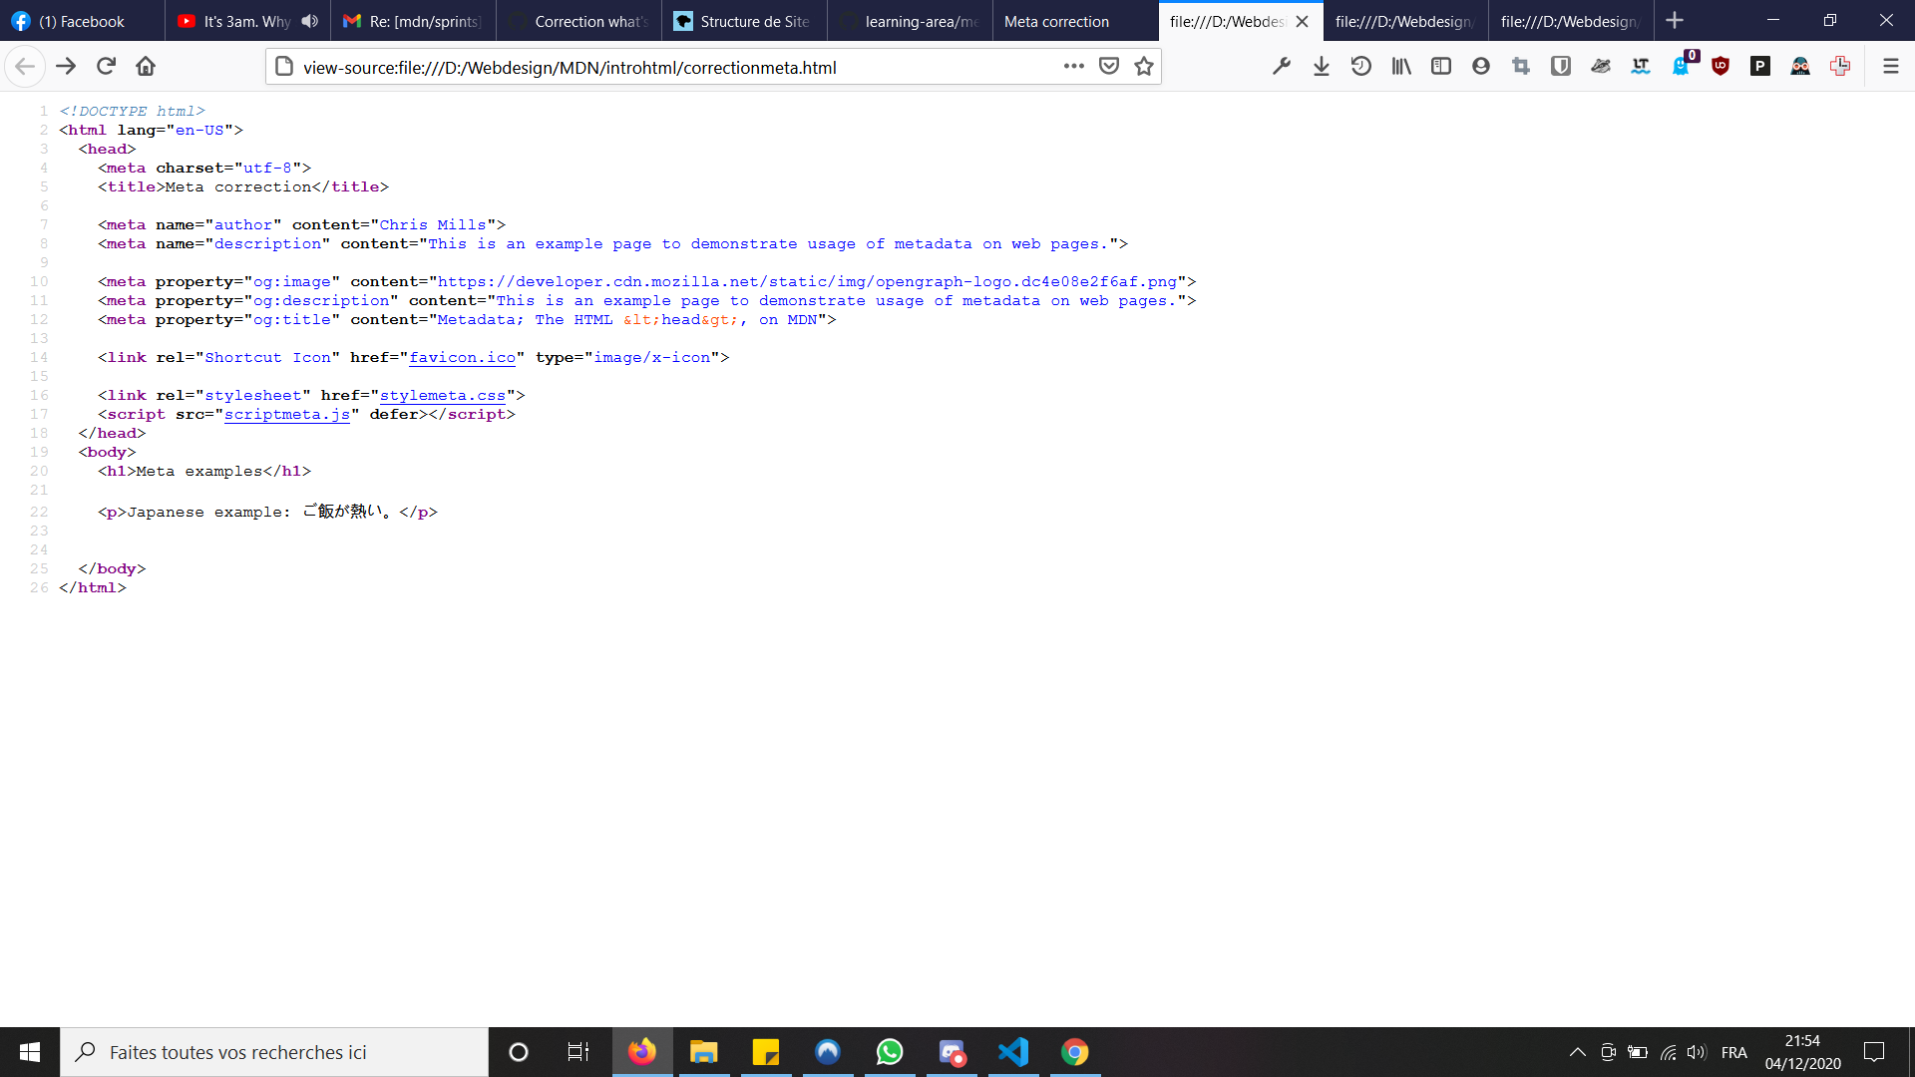Viewport: 1915px width, 1077px height.
Task: Bookmark this page with the star icon
Action: coord(1145,66)
